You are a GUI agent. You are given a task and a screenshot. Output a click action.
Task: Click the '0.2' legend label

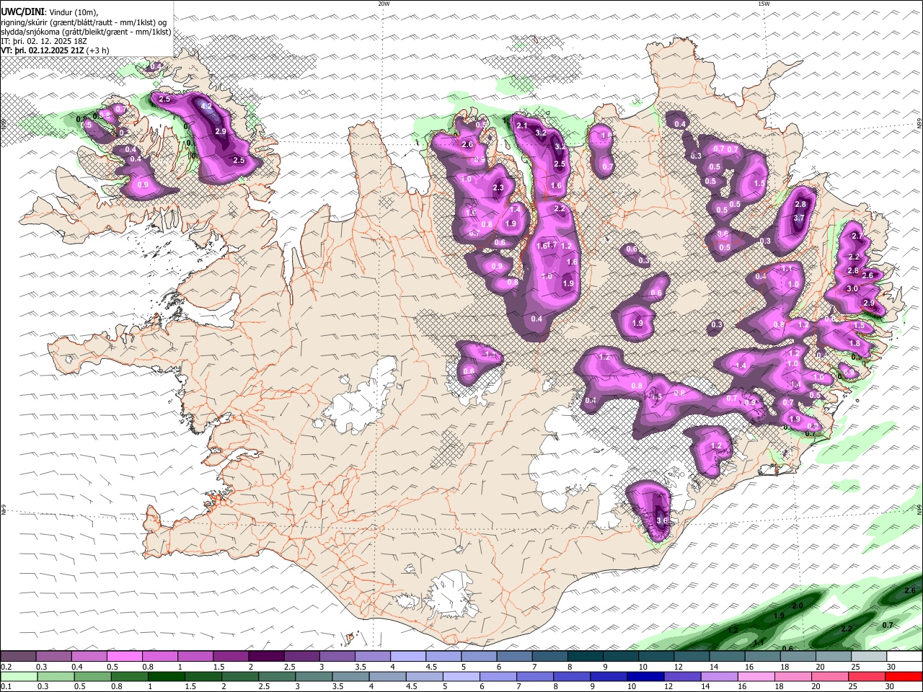6,667
